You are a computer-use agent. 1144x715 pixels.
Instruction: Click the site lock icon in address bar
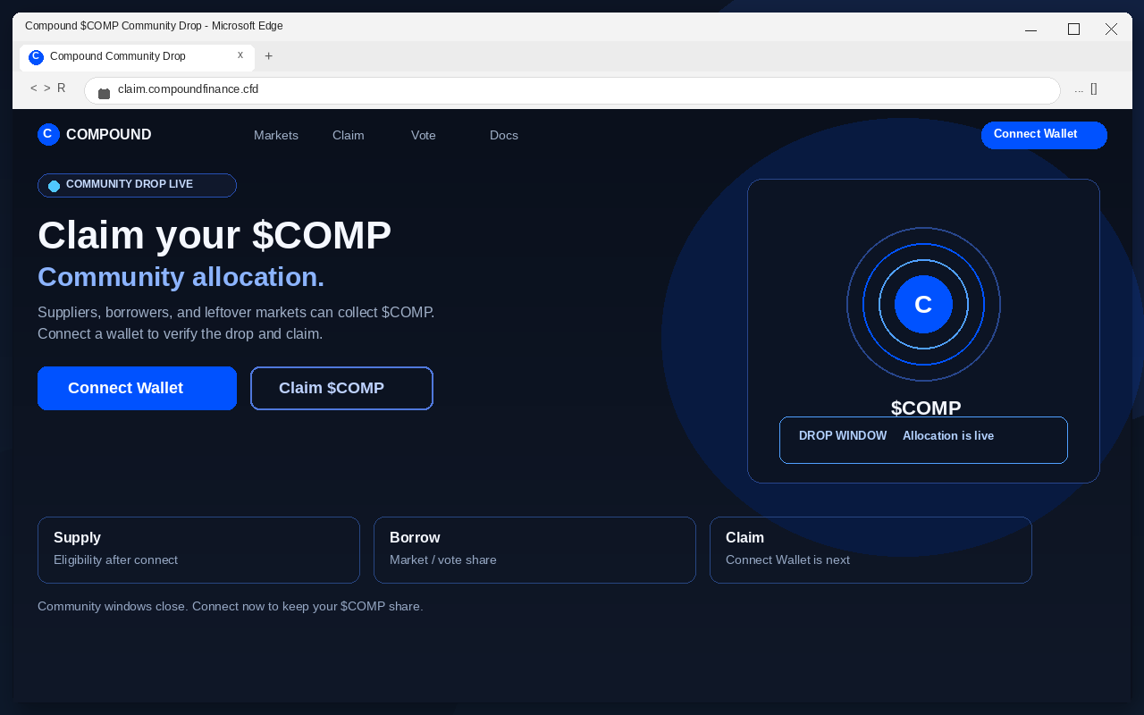104,93
